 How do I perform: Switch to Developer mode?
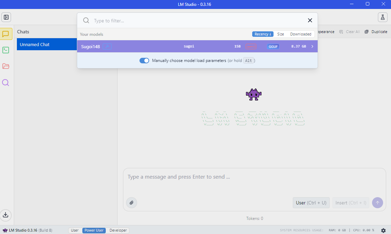[x=118, y=230]
